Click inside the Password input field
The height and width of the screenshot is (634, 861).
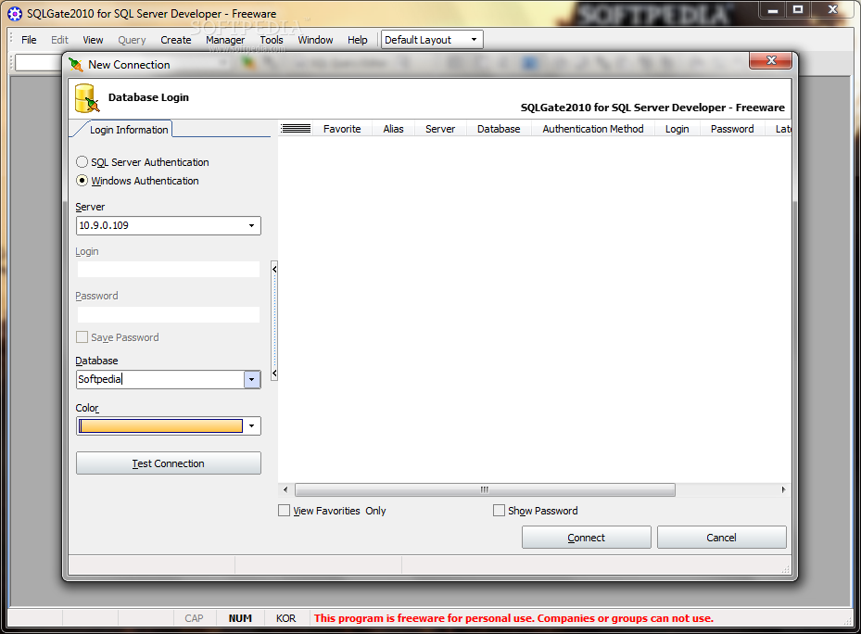(x=169, y=314)
